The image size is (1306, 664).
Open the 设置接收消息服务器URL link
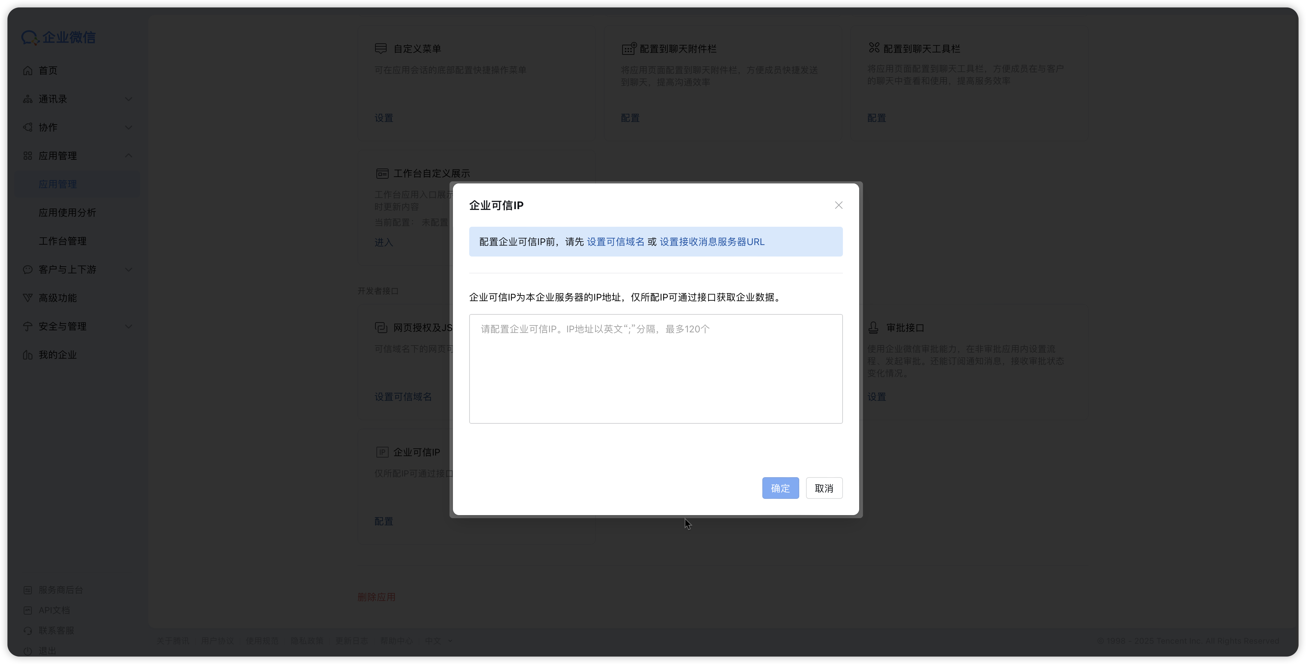(712, 242)
